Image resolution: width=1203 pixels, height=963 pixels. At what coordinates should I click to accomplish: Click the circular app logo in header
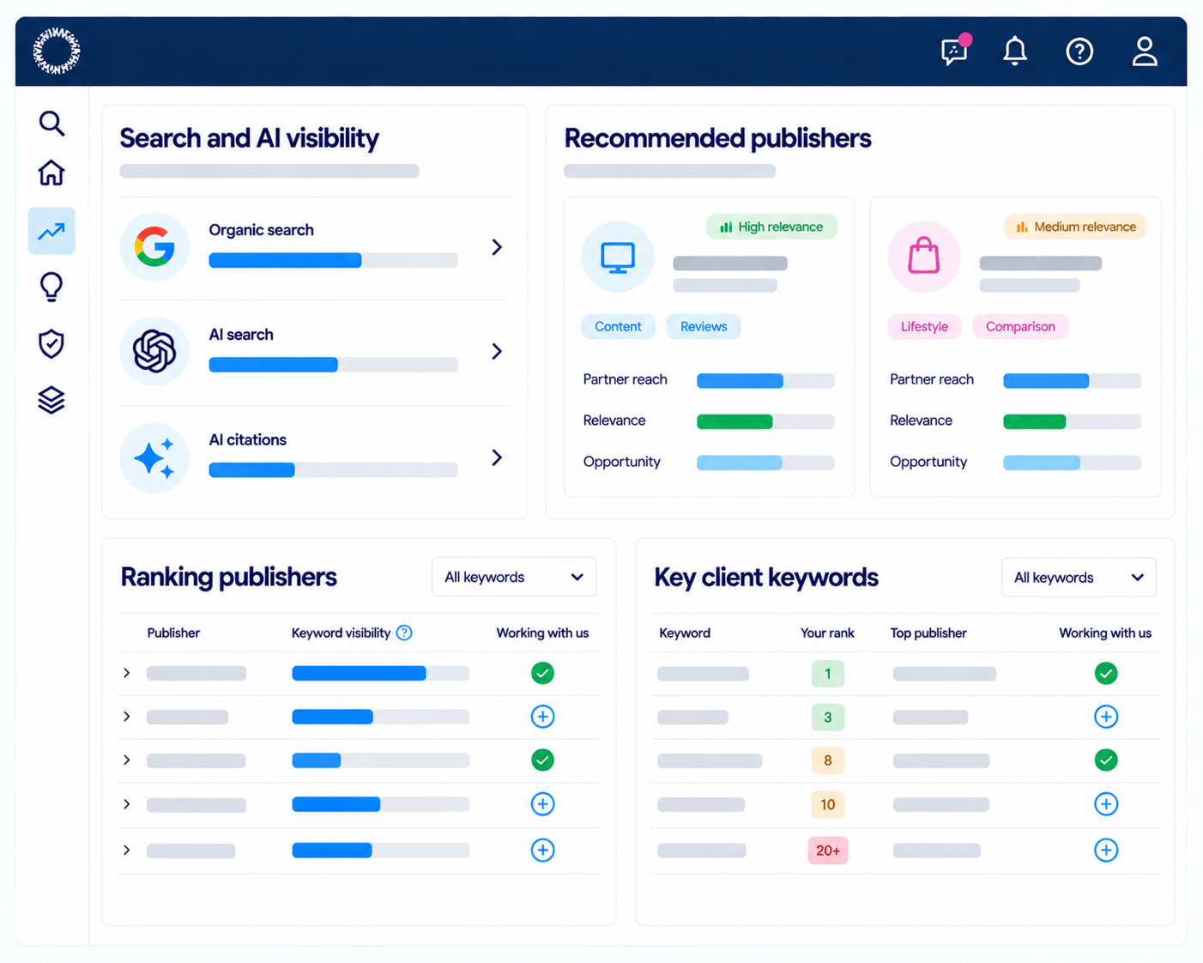tap(57, 51)
